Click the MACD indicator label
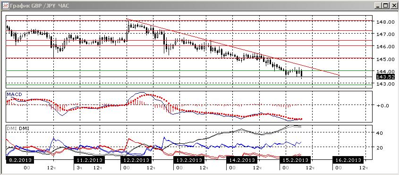The image size is (399, 175). 15,95
